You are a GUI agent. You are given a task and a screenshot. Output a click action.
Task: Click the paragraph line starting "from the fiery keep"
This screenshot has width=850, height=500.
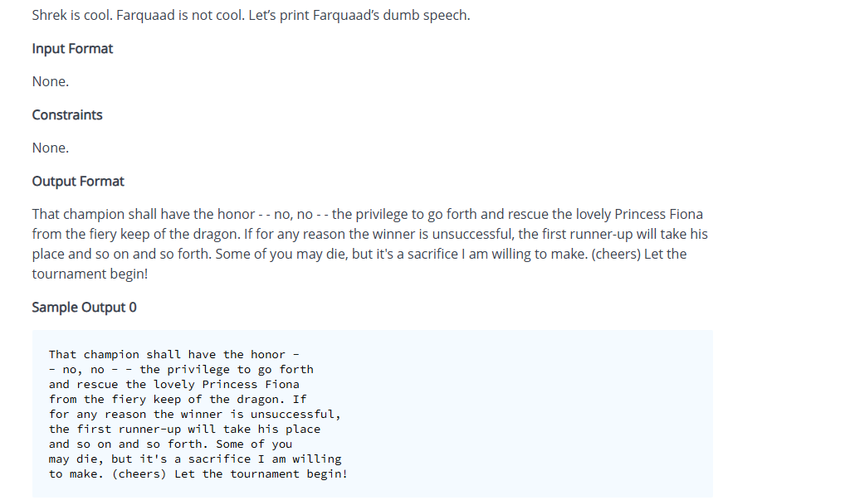[369, 234]
